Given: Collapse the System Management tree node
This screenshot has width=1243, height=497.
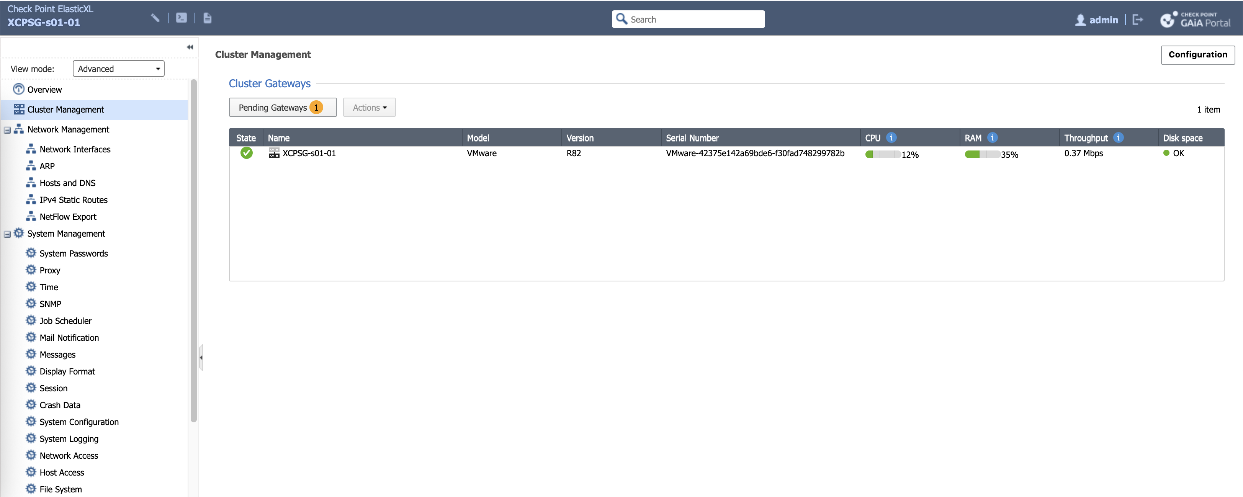Looking at the screenshot, I should pyautogui.click(x=7, y=234).
